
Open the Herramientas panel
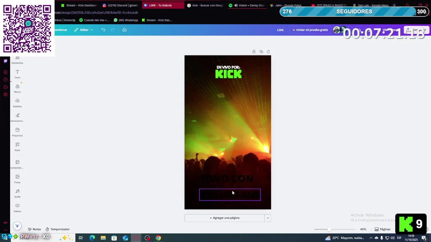coord(17,118)
